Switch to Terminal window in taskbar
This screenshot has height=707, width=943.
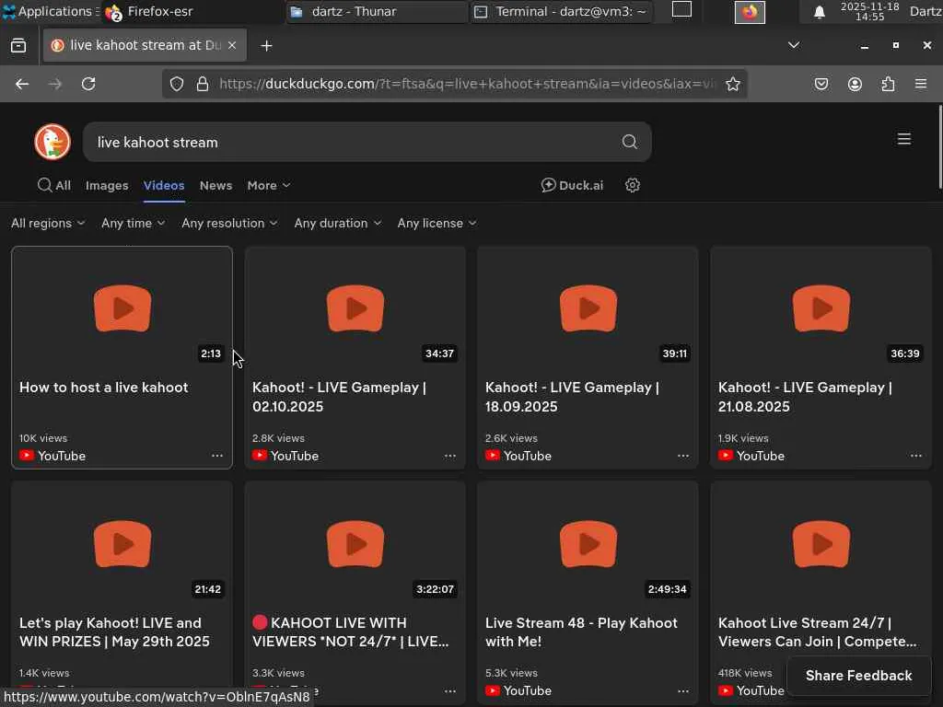(562, 11)
